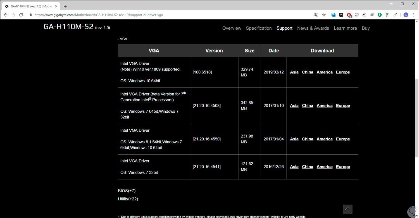The width and height of the screenshot is (419, 218).
Task: Click the back-to-top arrow button
Action: [348, 209]
